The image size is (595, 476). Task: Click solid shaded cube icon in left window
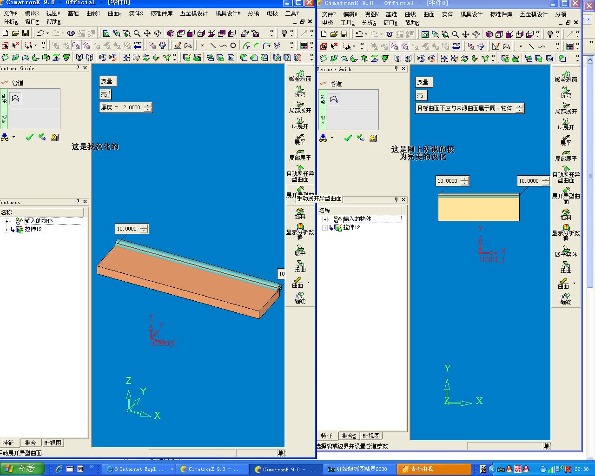click(x=171, y=33)
